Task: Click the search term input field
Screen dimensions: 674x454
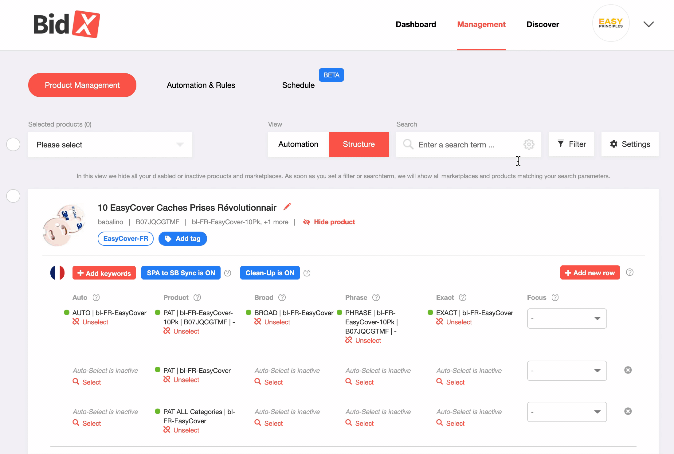Action: [469, 144]
